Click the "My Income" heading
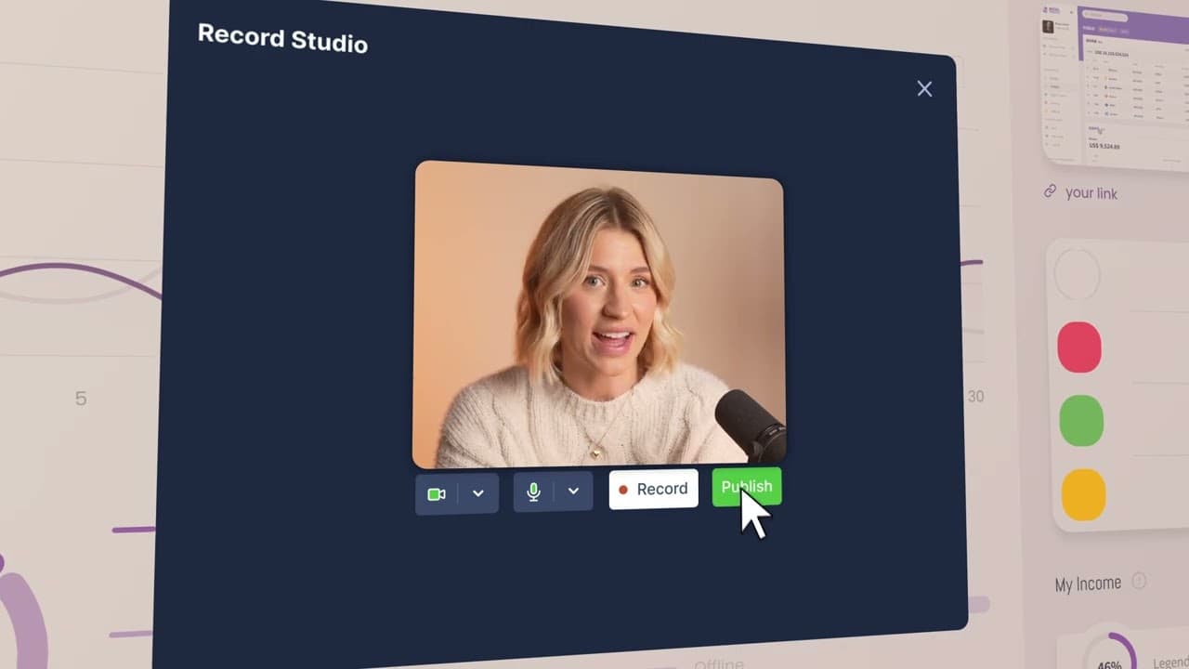The height and width of the screenshot is (669, 1189). tap(1088, 584)
